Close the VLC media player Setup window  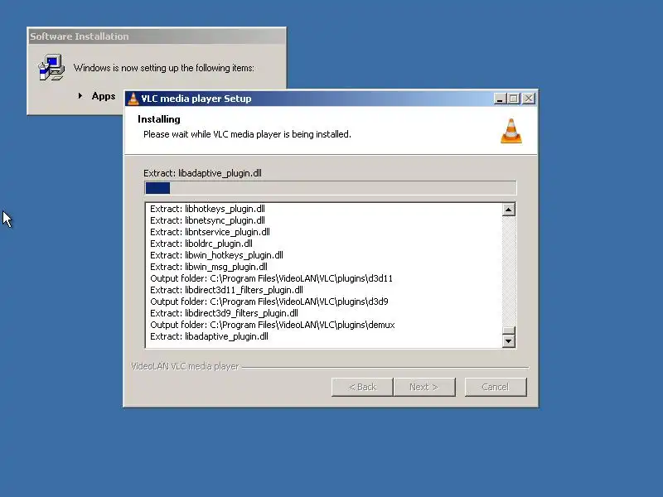(x=529, y=99)
